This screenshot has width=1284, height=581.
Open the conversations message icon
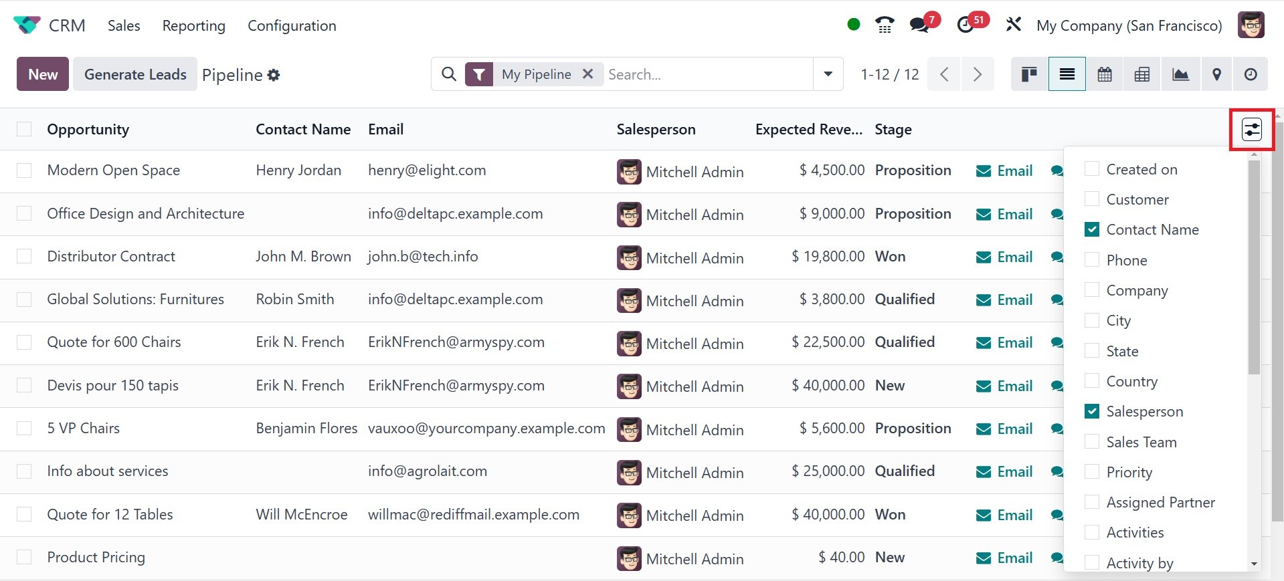[920, 25]
